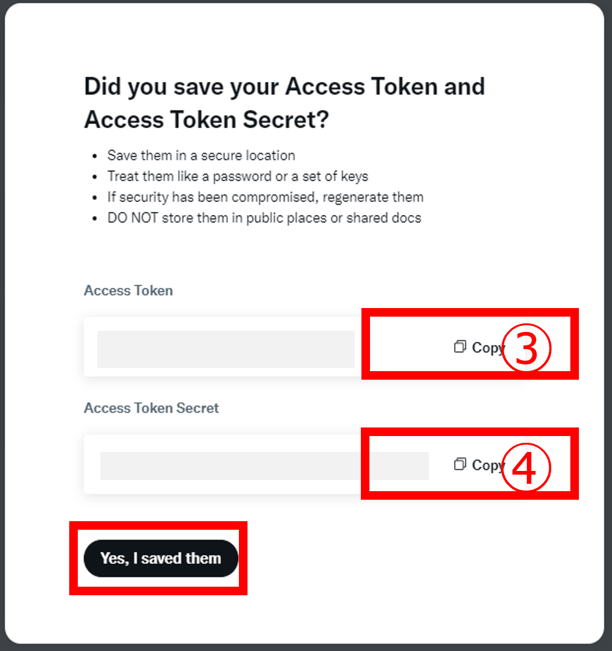Click the bullet point dot before 'DO NOT store'
The width and height of the screenshot is (612, 651).
pos(95,219)
